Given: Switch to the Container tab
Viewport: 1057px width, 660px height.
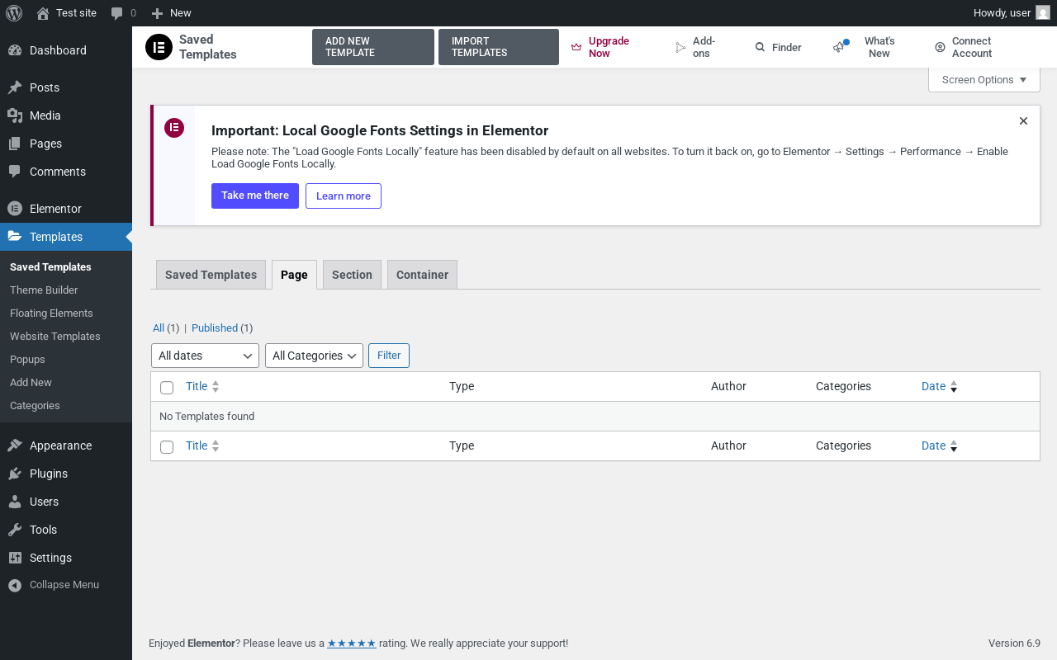Looking at the screenshot, I should (x=422, y=275).
